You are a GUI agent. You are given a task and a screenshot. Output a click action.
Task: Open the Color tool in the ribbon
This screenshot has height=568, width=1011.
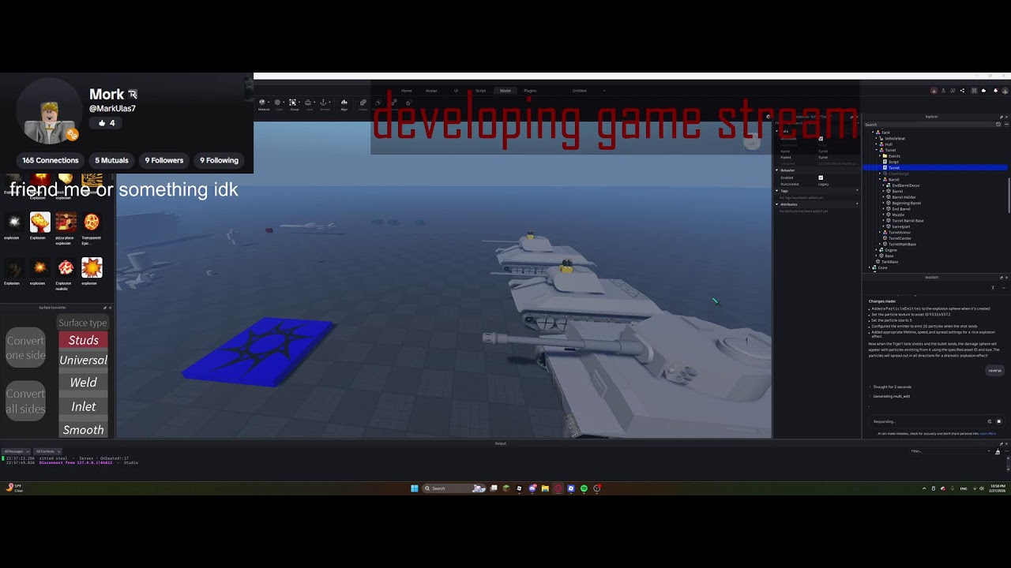[277, 105]
